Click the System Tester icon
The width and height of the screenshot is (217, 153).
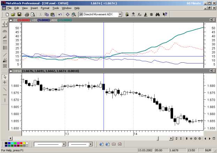pos(145,14)
